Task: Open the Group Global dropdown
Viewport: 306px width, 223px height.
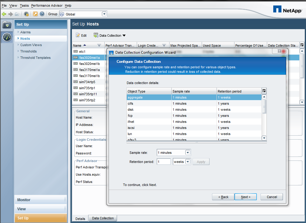Action: [x=104, y=14]
